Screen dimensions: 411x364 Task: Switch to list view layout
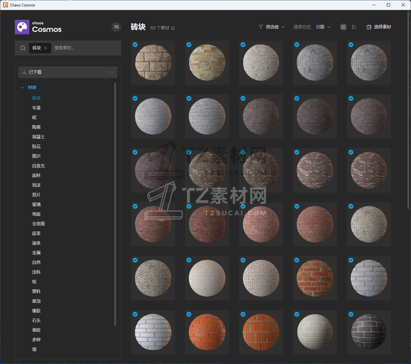click(x=354, y=27)
